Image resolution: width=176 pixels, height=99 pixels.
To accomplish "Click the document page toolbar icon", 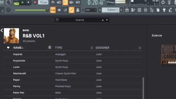I will 158,10.
